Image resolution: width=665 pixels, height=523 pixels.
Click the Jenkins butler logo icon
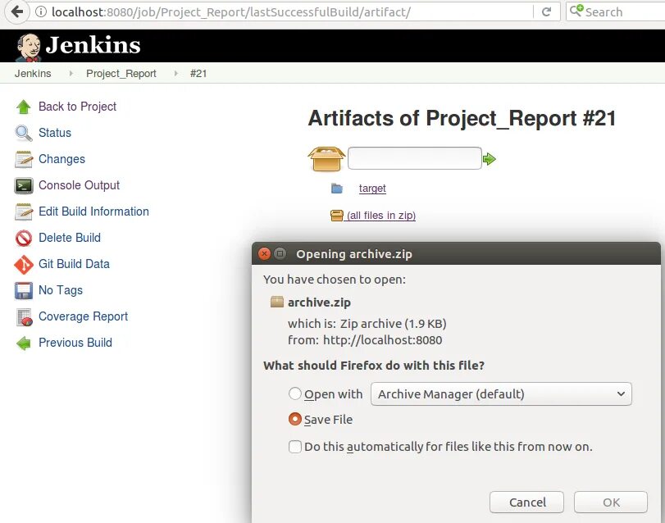[x=28, y=47]
